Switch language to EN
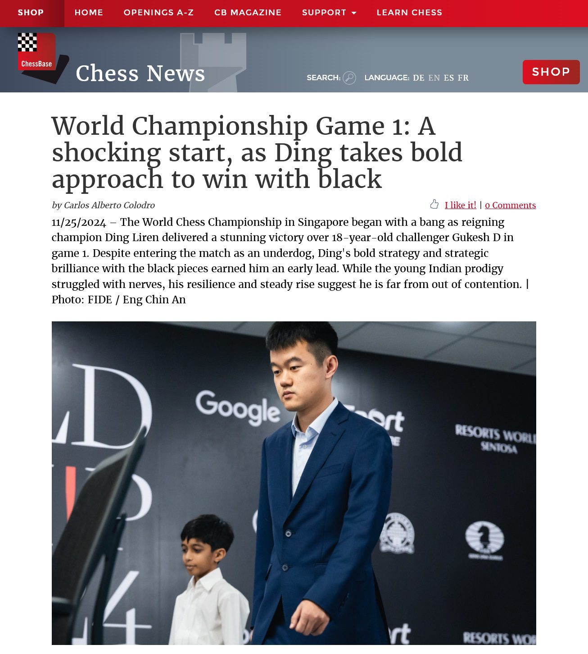 coord(434,78)
